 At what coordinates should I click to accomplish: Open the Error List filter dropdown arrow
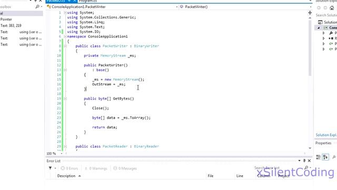click(55, 168)
